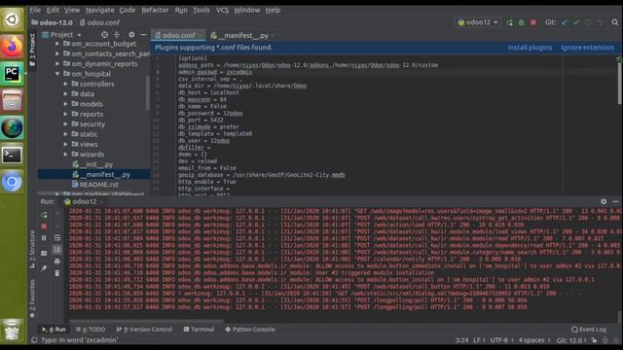This screenshot has width=623, height=350.
Task: Open the Event Log
Action: (589, 330)
